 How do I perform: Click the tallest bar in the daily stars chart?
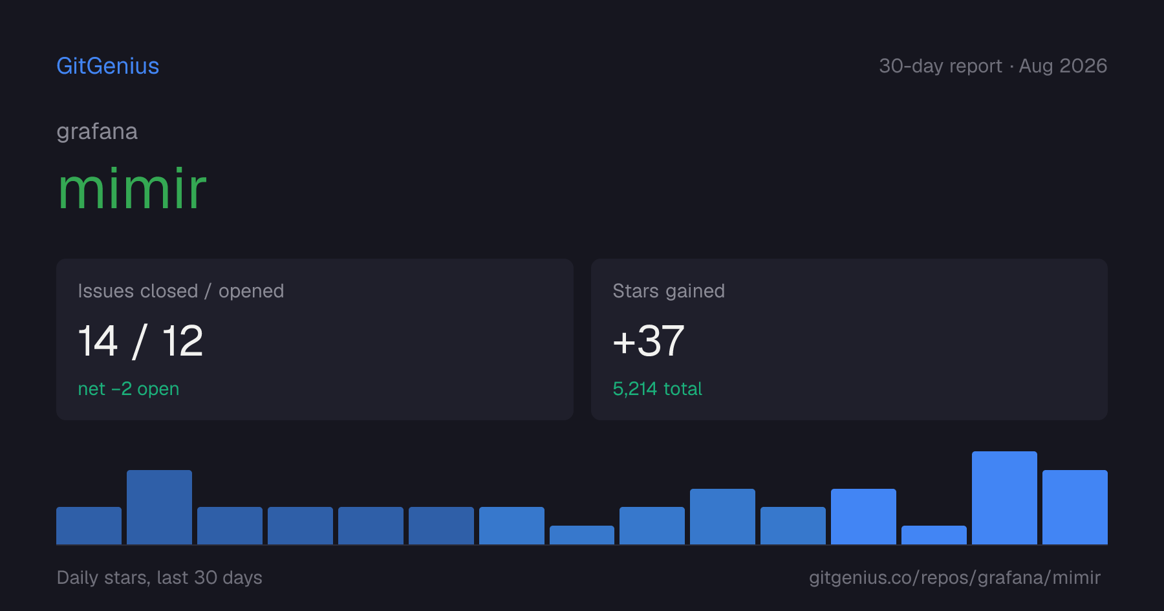[x=1004, y=498]
